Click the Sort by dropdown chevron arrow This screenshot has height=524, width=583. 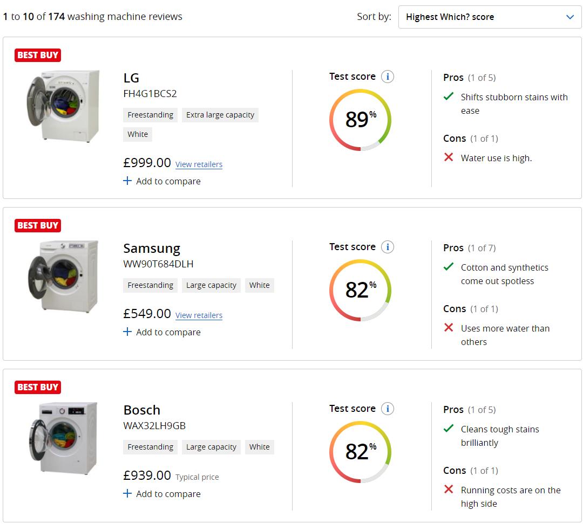point(570,17)
